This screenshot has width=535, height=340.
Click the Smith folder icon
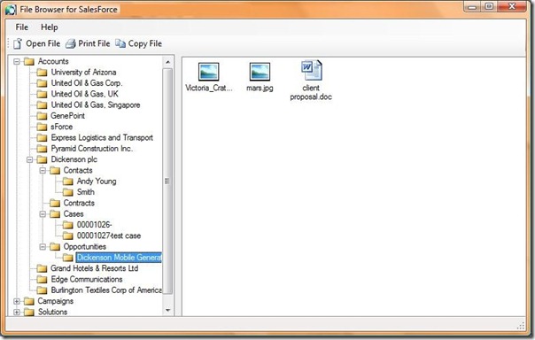(x=68, y=192)
